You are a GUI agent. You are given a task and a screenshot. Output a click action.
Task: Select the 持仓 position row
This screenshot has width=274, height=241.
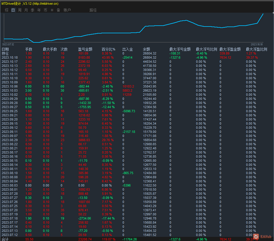[5, 53]
